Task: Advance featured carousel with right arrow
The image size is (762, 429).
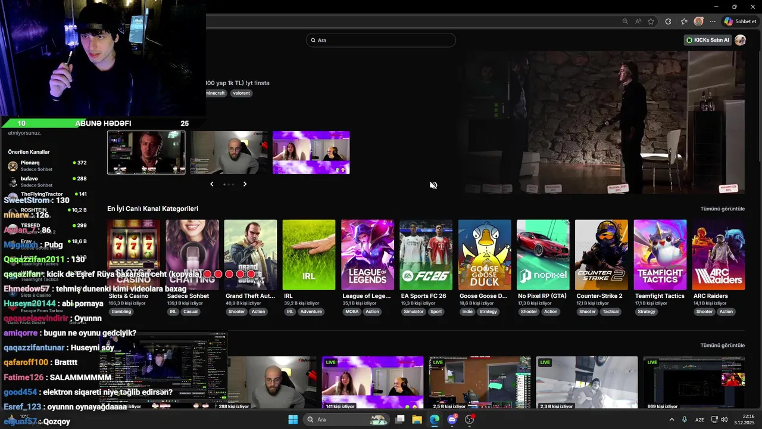Action: click(x=245, y=184)
